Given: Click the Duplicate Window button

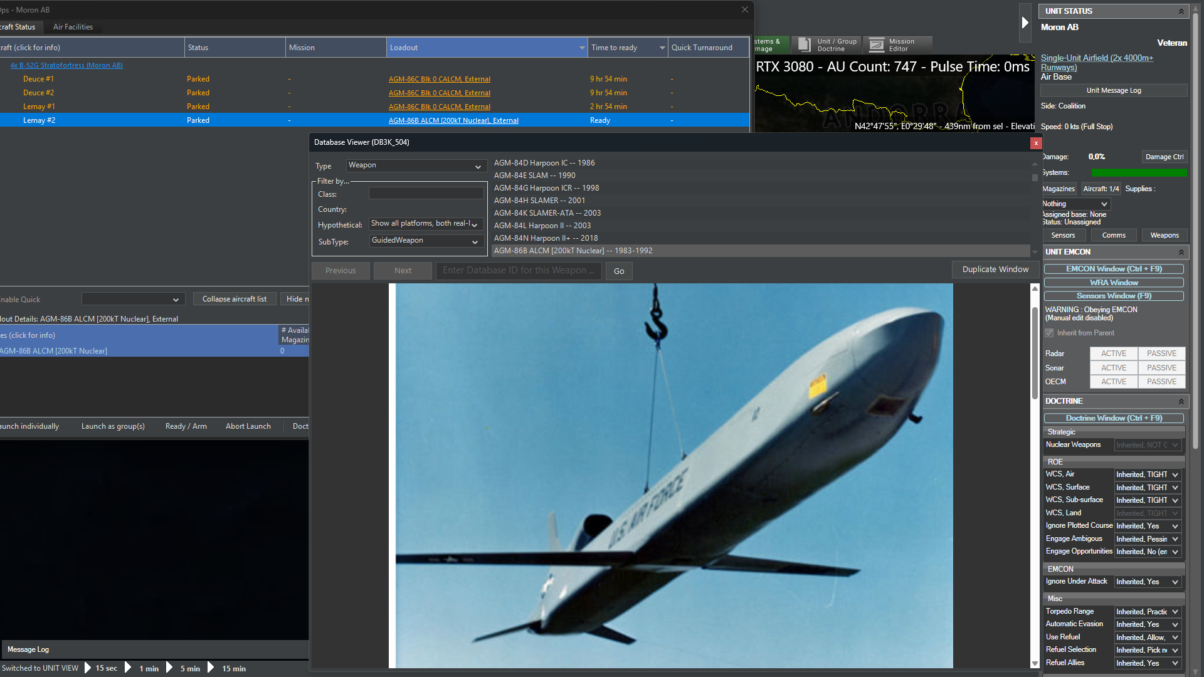Looking at the screenshot, I should pos(995,270).
